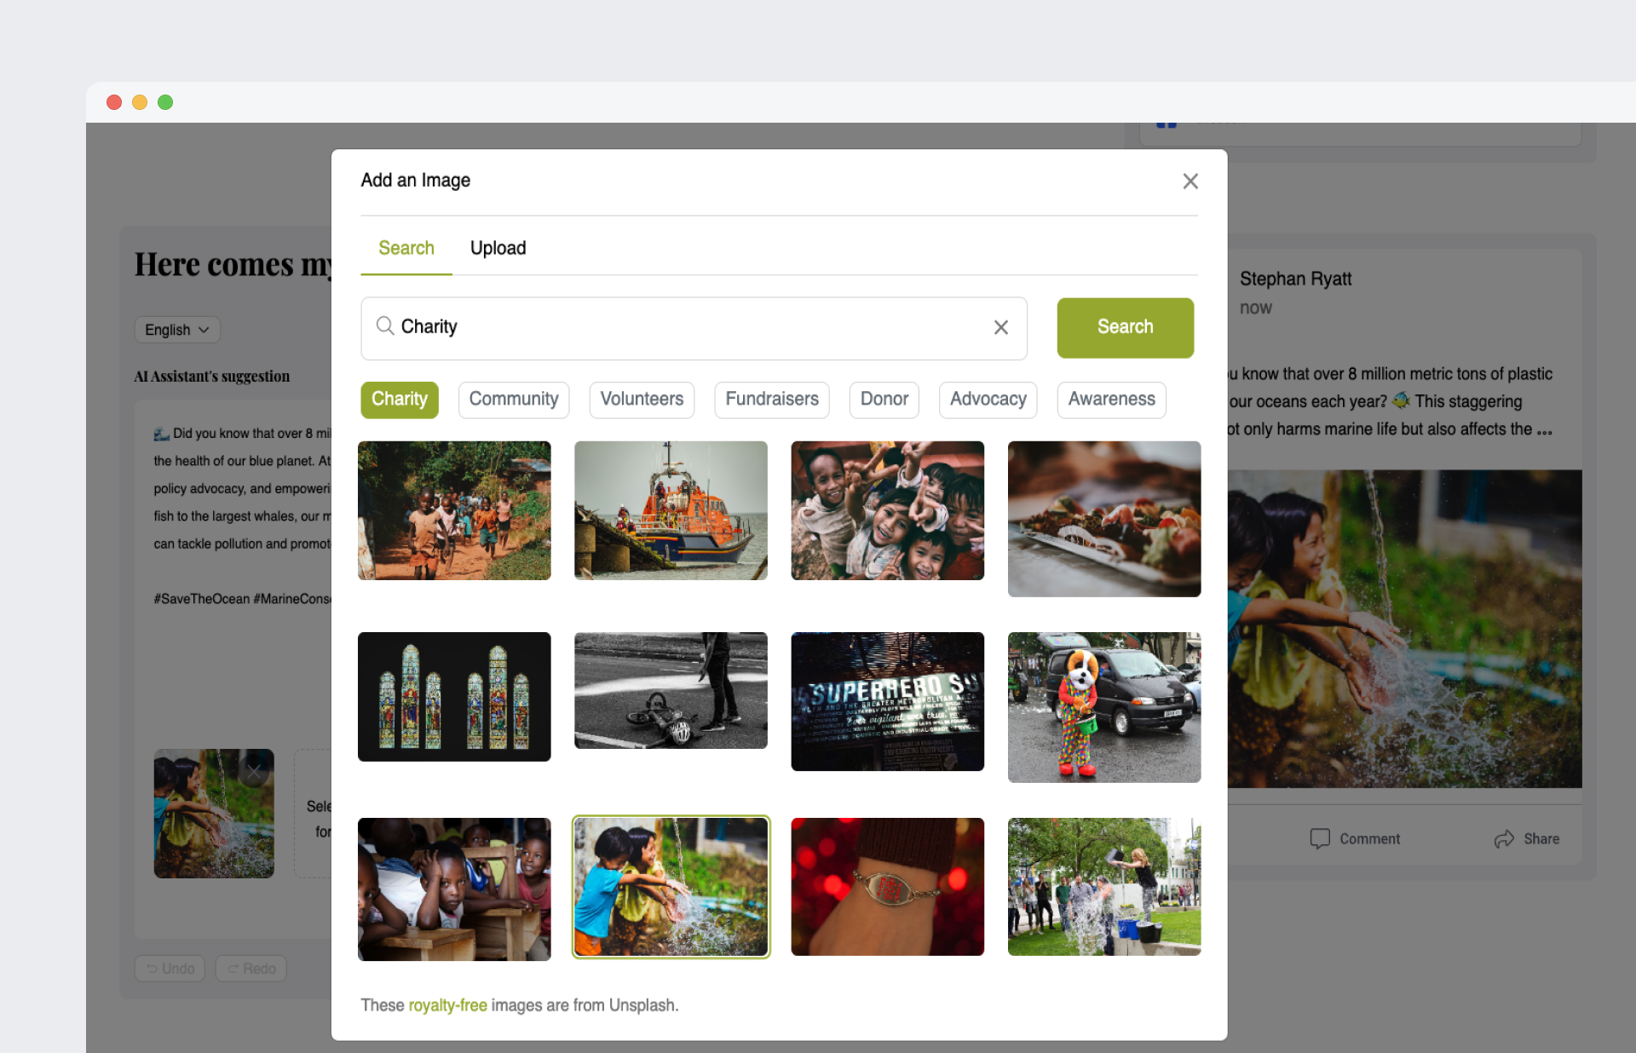Toggle the Volunteers filter chip
Viewport: 1636px width, 1053px height.
tap(642, 400)
